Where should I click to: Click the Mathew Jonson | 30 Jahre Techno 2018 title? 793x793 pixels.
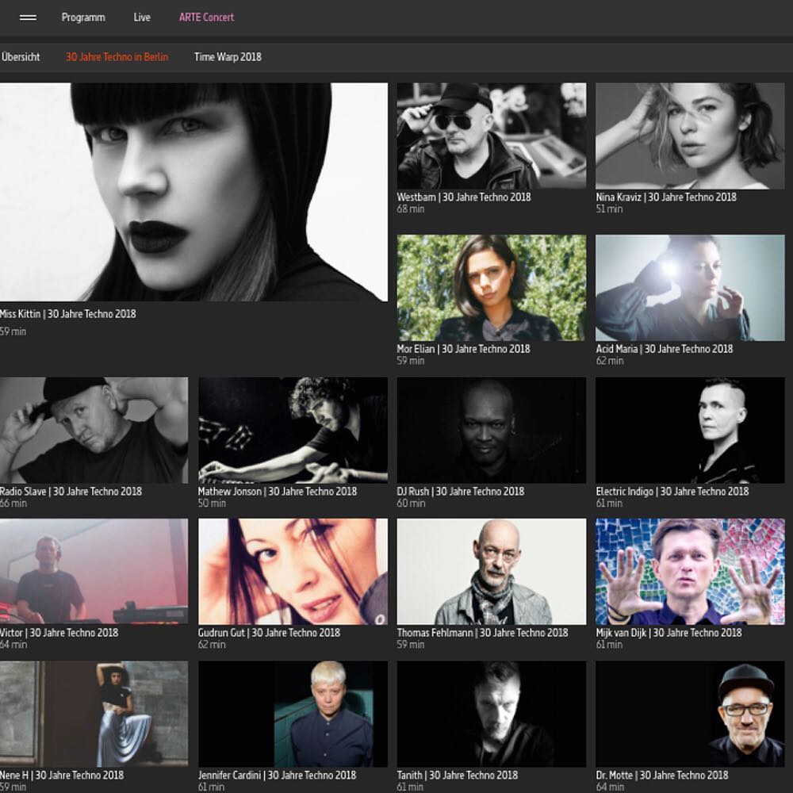(x=277, y=492)
